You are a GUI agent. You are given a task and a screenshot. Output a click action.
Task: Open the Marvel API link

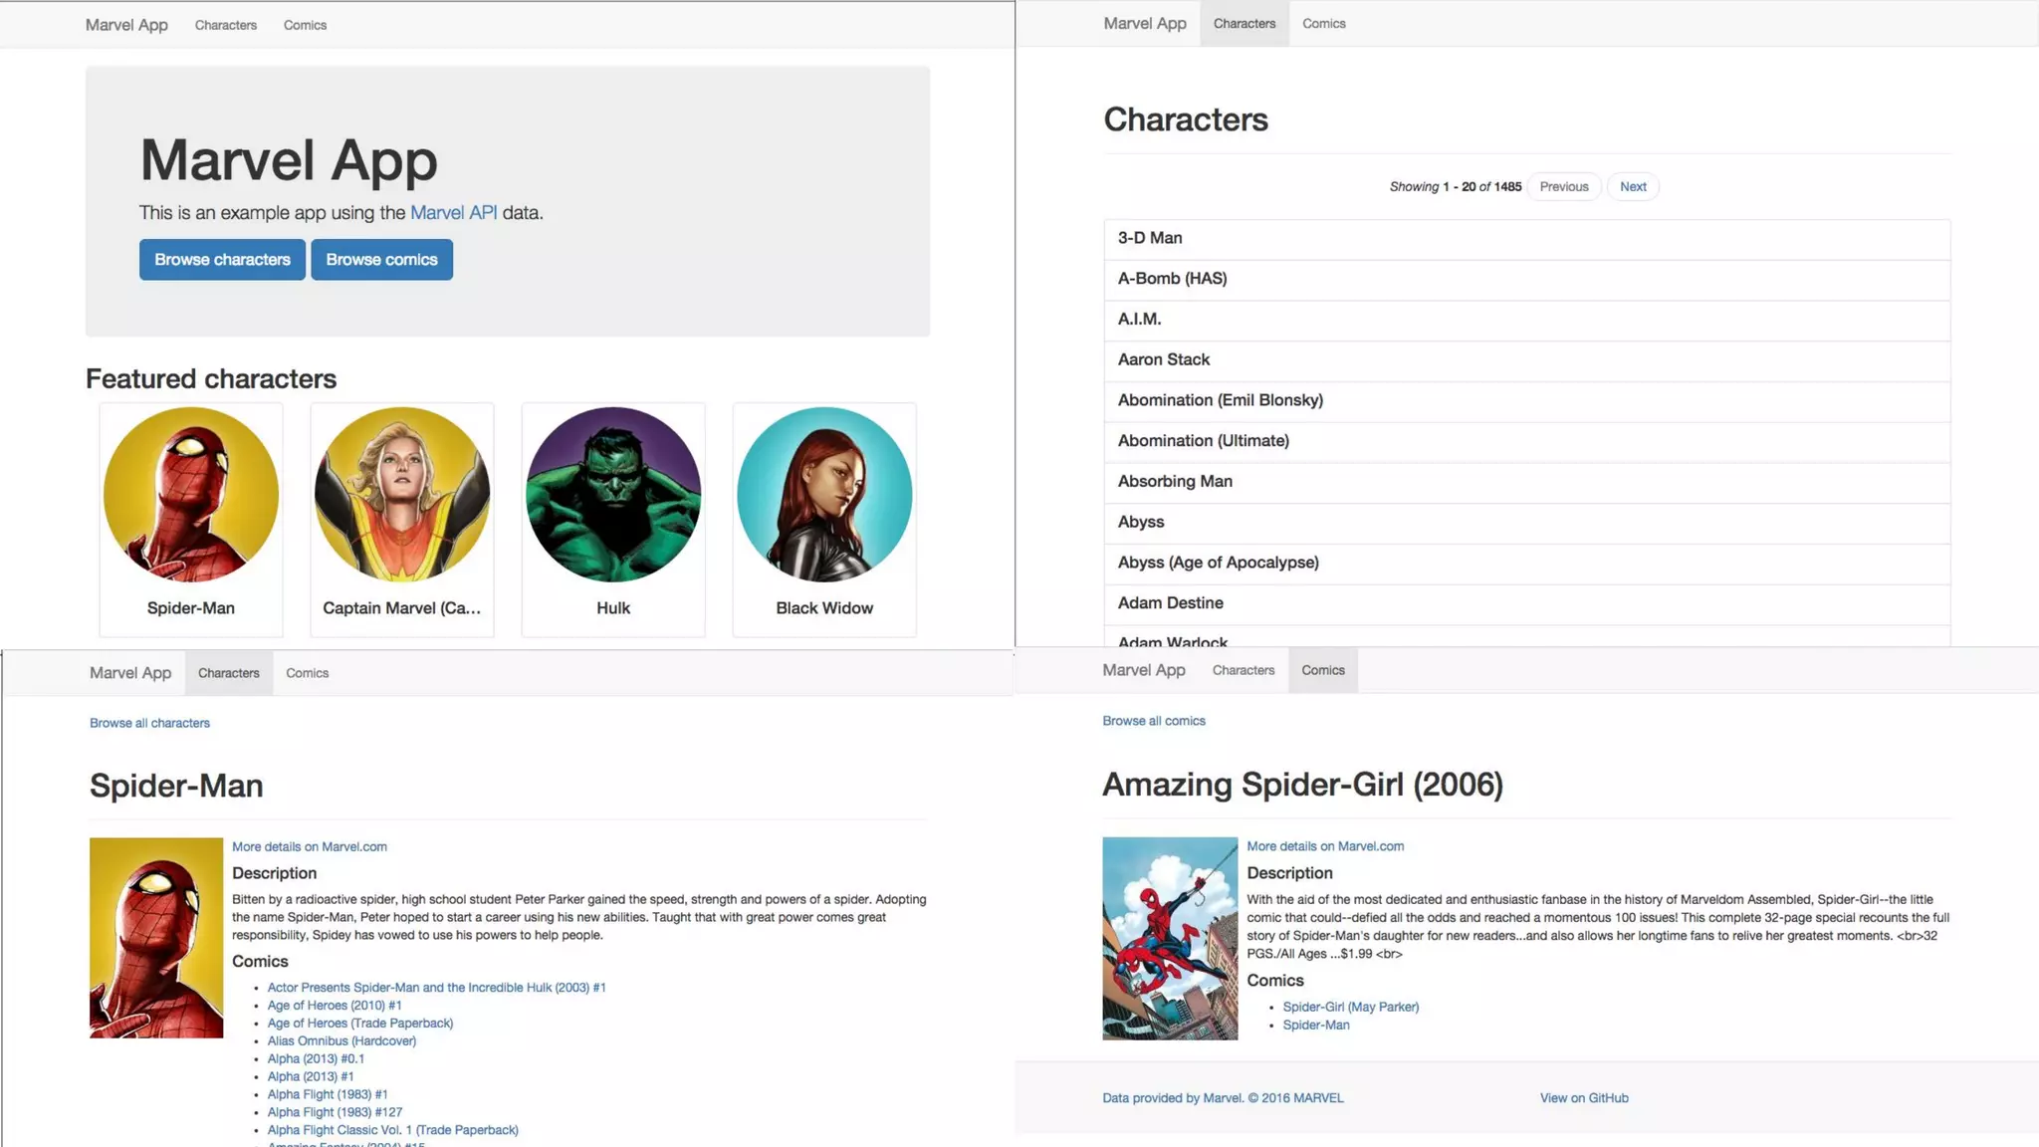pyautogui.click(x=453, y=212)
